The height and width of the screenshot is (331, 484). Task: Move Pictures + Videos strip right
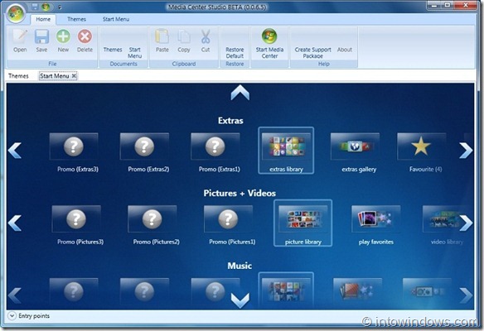click(466, 223)
